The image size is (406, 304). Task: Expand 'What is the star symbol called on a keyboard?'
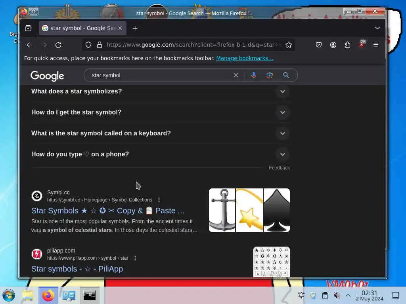[160, 133]
